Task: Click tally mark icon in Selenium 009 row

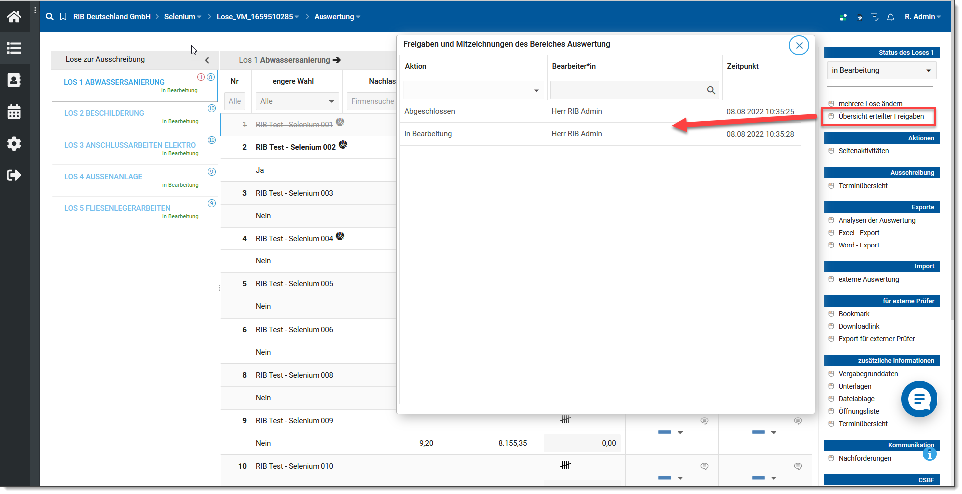Action: pos(565,419)
